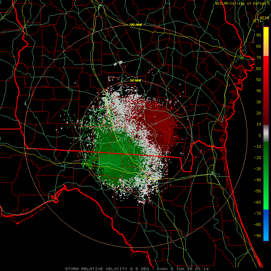
Task: Click "STORM RELATIVE VELOCITY" in the footer caption
Action: (x=96, y=269)
